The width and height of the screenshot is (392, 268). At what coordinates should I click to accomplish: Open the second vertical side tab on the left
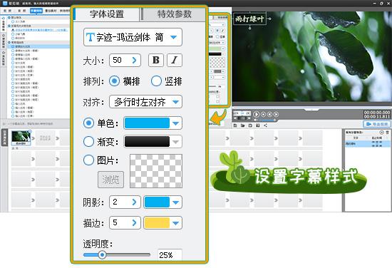4,41
